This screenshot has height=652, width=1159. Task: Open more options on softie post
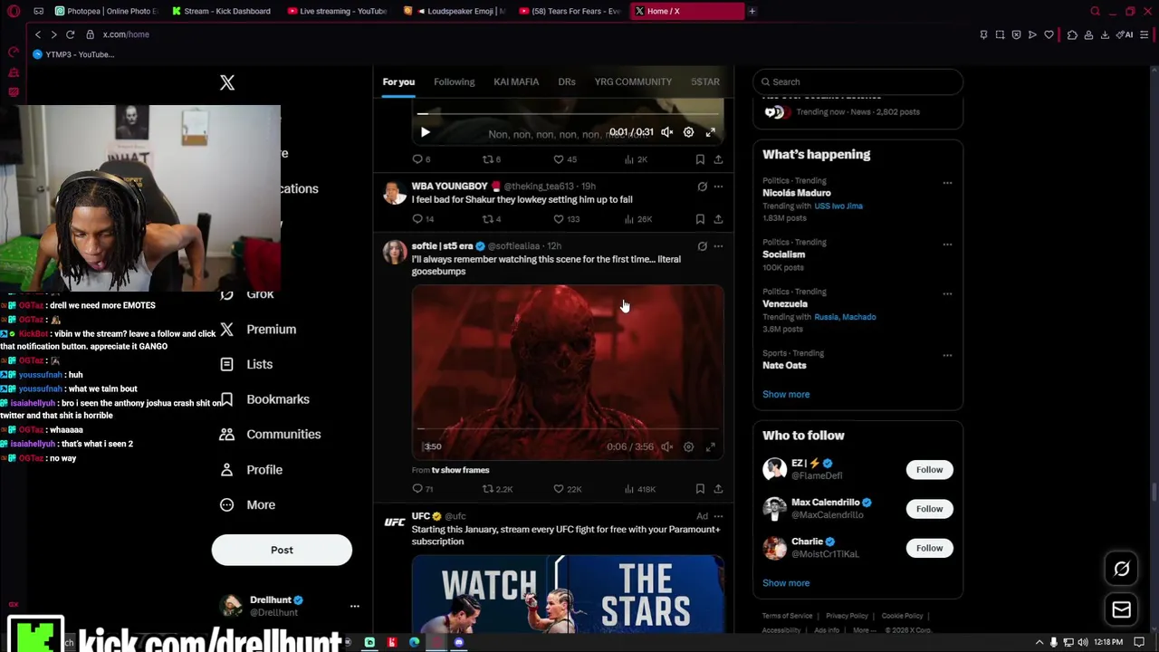718,246
